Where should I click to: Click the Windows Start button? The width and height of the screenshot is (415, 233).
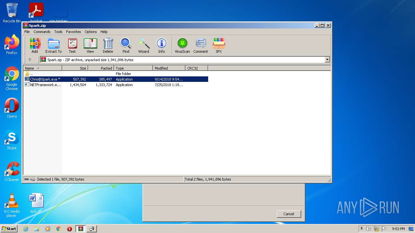tap(9, 228)
